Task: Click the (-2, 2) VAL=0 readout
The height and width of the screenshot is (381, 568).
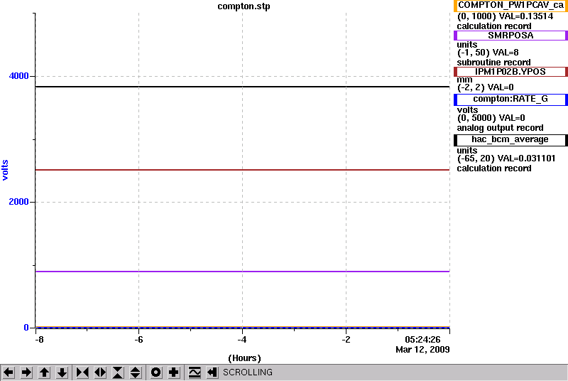Action: tap(486, 87)
